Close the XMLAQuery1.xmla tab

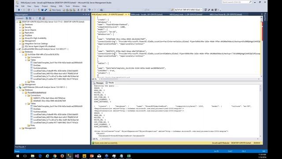pos(129,15)
